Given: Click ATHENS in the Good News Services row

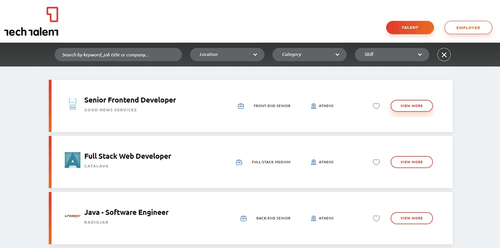Looking at the screenshot, I should point(326,106).
